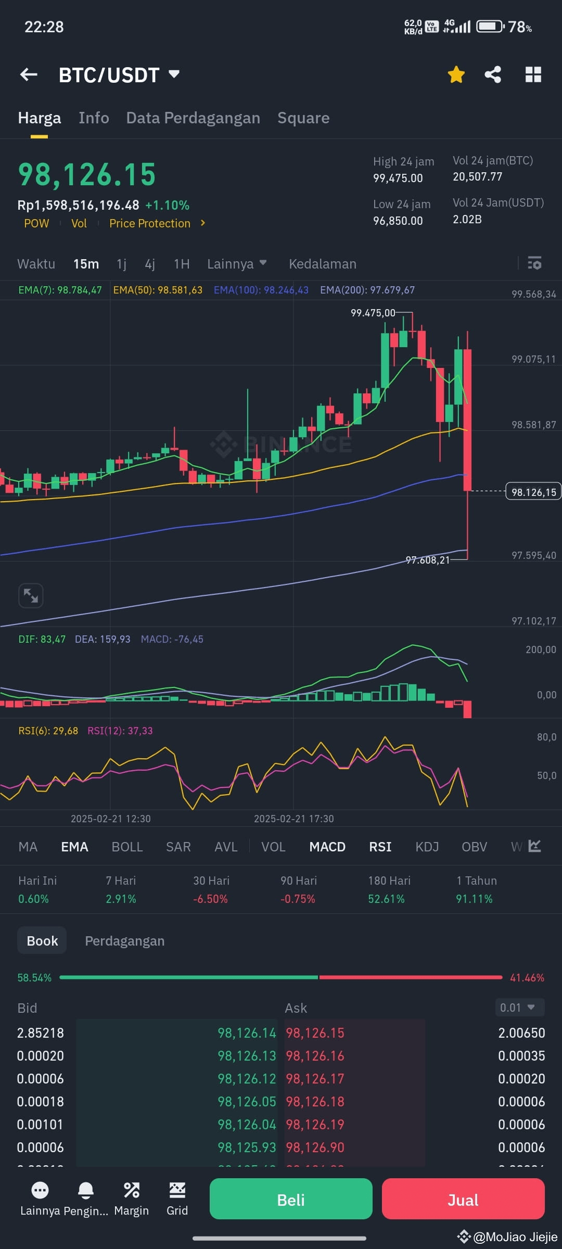562x1249 pixels.
Task: Tap the 1 Tahun 91.11% performance
Action: pos(476,889)
